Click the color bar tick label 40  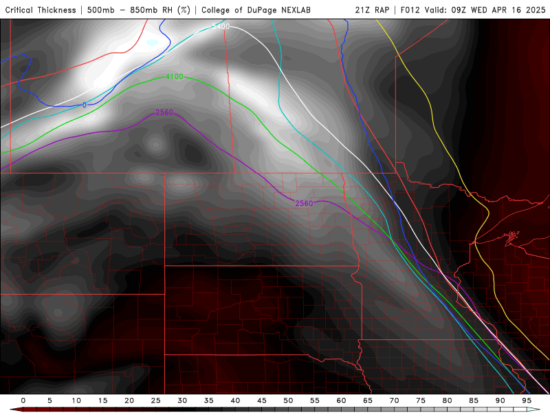tap(235, 401)
